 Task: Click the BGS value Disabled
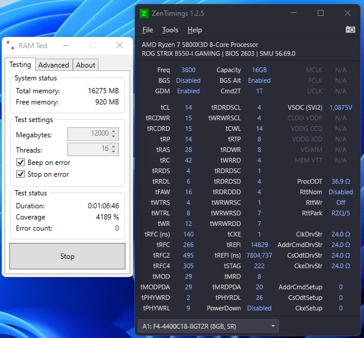pos(188,80)
